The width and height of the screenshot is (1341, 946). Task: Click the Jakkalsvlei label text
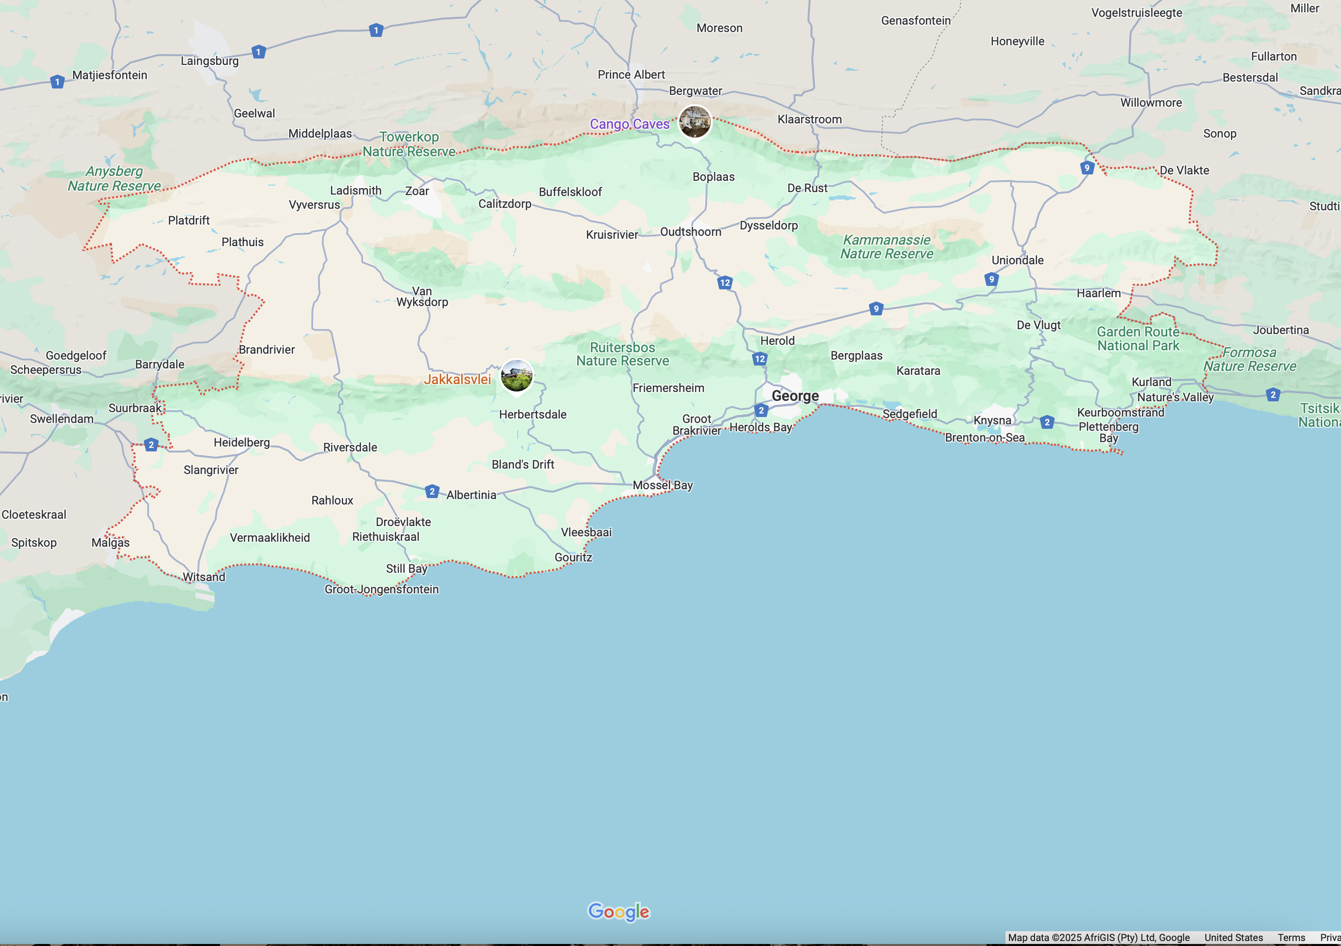(458, 379)
